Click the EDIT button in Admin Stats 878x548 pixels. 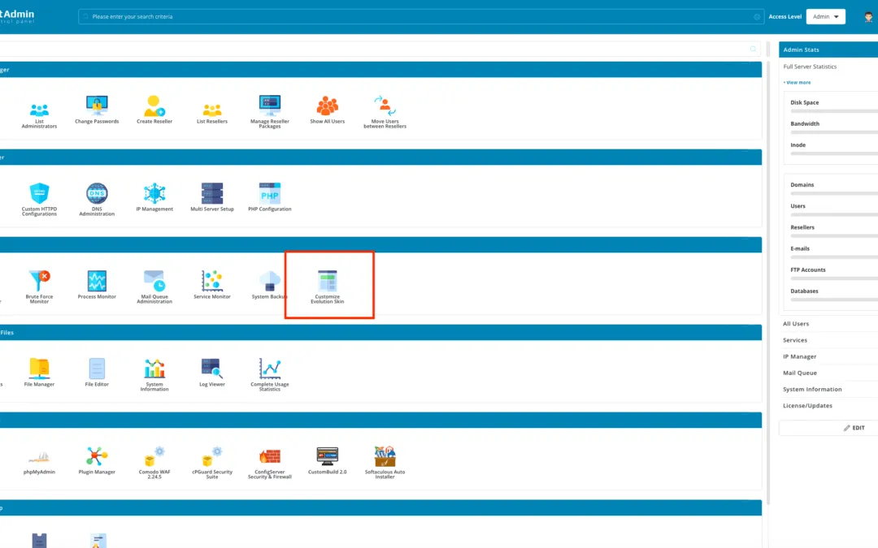coord(856,428)
